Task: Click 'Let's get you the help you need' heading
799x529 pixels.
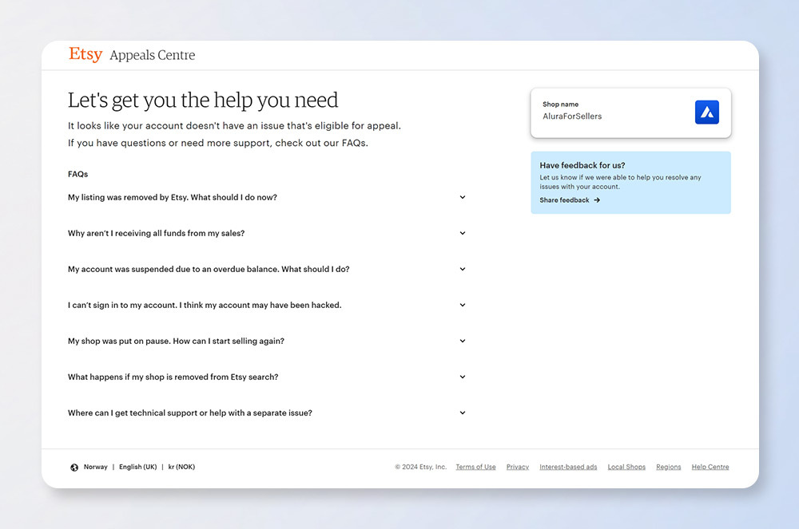Action: pos(203,101)
